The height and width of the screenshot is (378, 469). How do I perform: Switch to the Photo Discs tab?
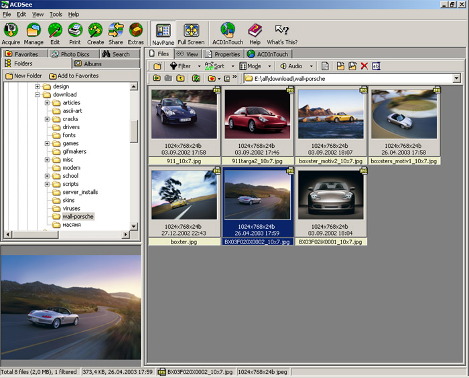(74, 54)
